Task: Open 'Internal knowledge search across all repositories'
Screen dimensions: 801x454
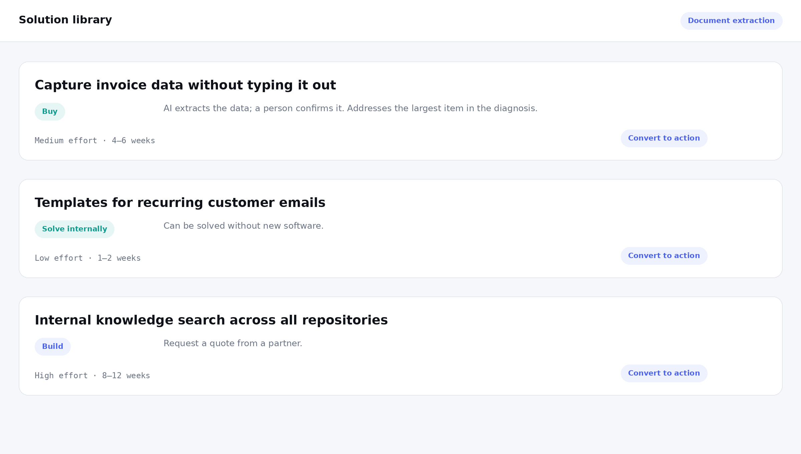Action: pyautogui.click(x=211, y=320)
